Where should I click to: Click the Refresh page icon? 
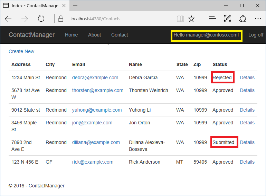[41, 19]
